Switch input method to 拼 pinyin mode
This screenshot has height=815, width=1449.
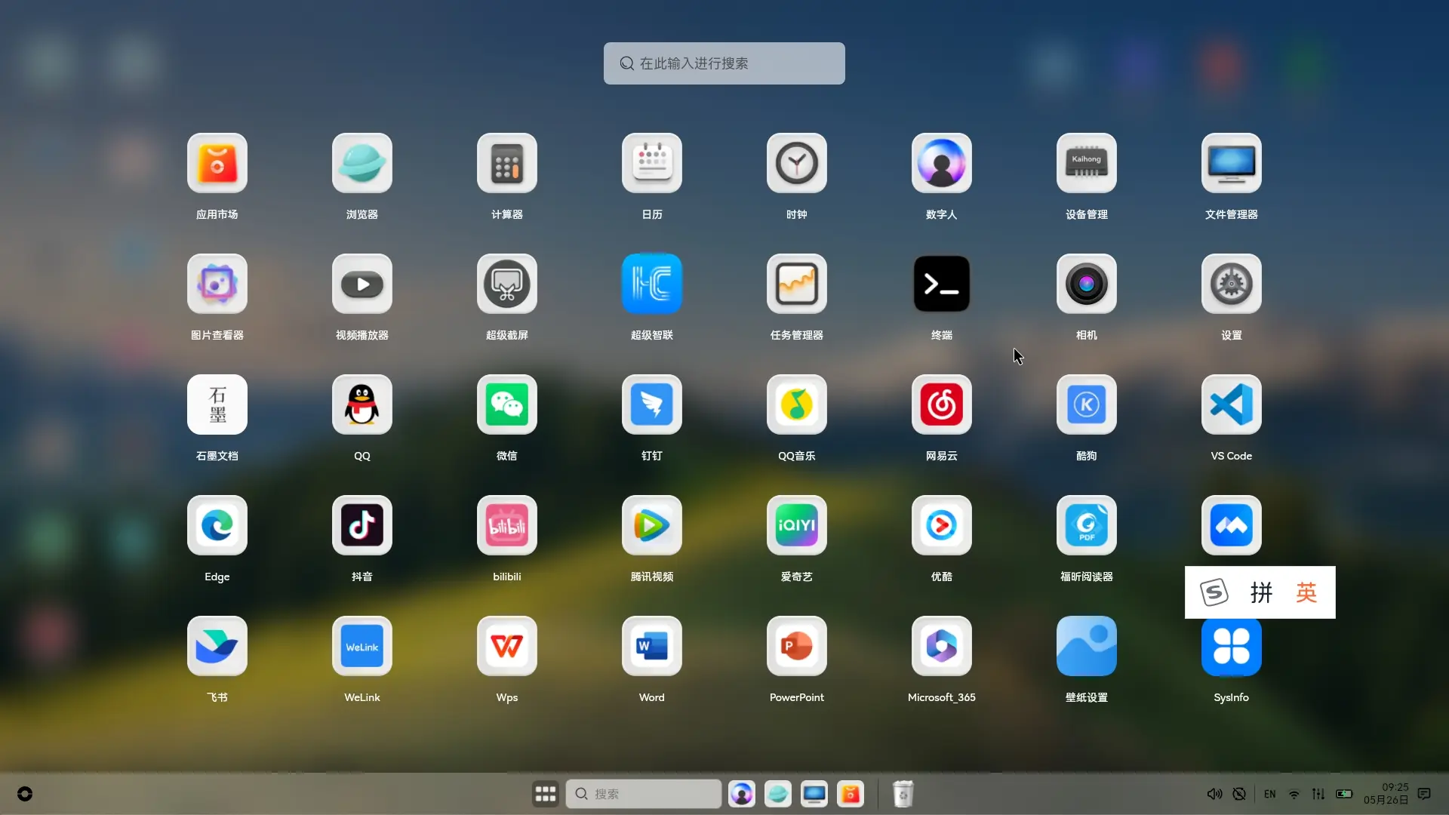(x=1261, y=592)
